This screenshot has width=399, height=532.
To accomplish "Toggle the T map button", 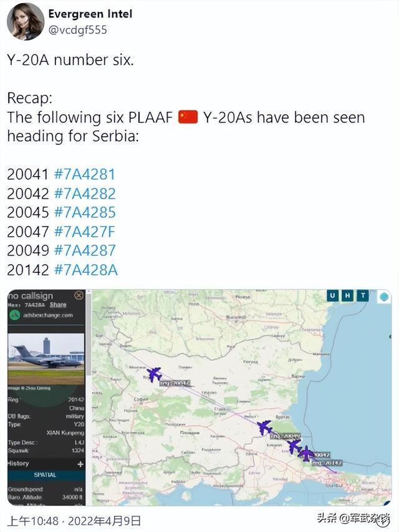I will pyautogui.click(x=362, y=296).
